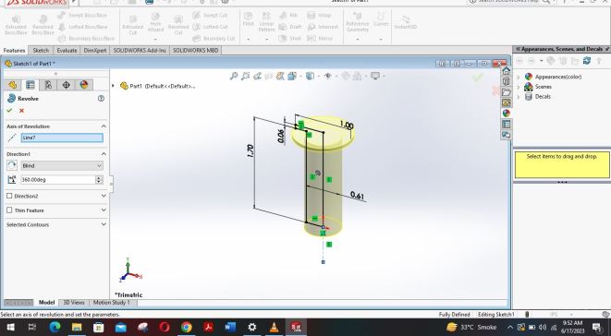Screen dimensions: 611x336
Task: Switch to the Sketch ribbon tab
Action: [x=41, y=51]
